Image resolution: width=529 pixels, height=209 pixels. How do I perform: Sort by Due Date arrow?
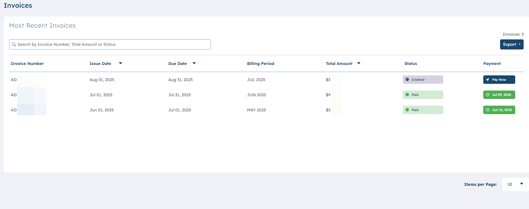194,63
